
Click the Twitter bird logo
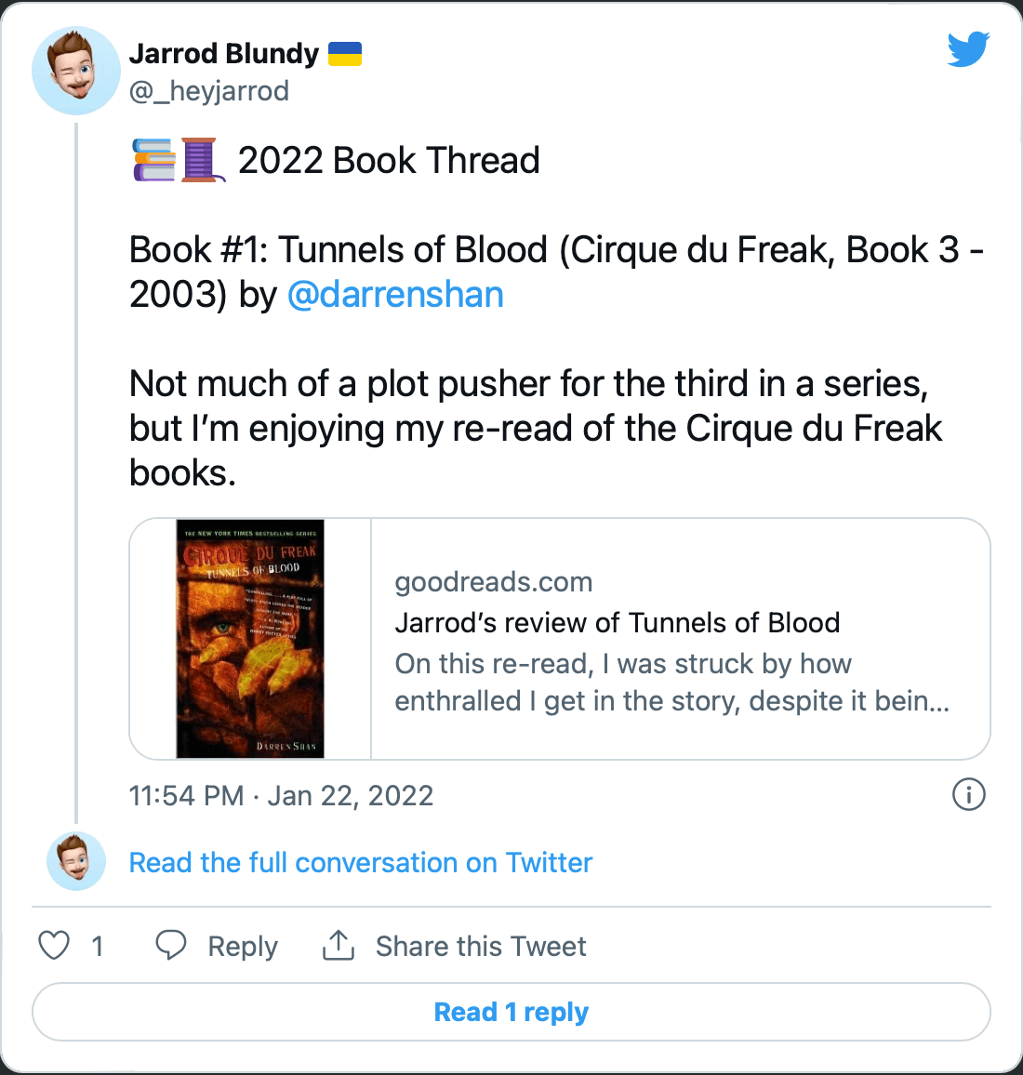point(968,48)
